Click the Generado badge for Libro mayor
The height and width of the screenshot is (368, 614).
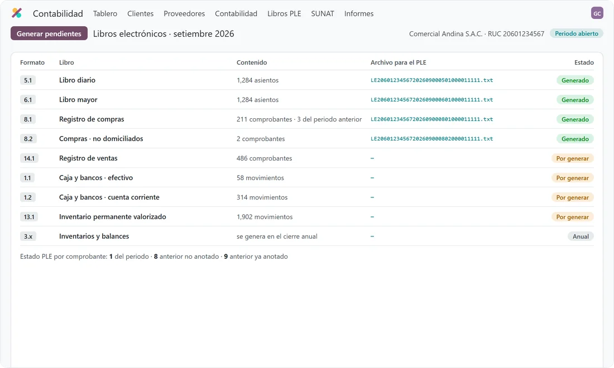[x=575, y=100]
